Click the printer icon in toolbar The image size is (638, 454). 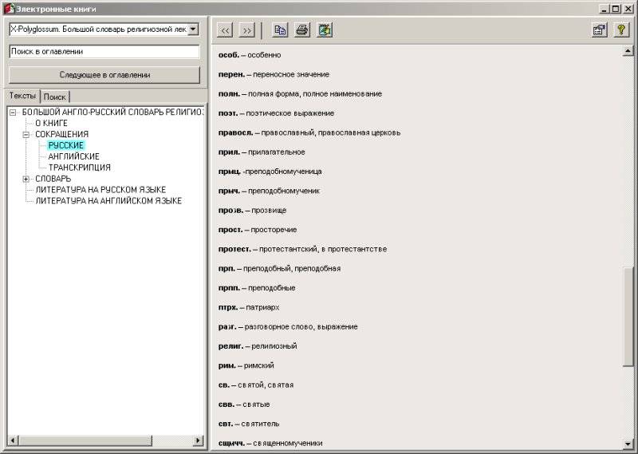[x=302, y=30]
